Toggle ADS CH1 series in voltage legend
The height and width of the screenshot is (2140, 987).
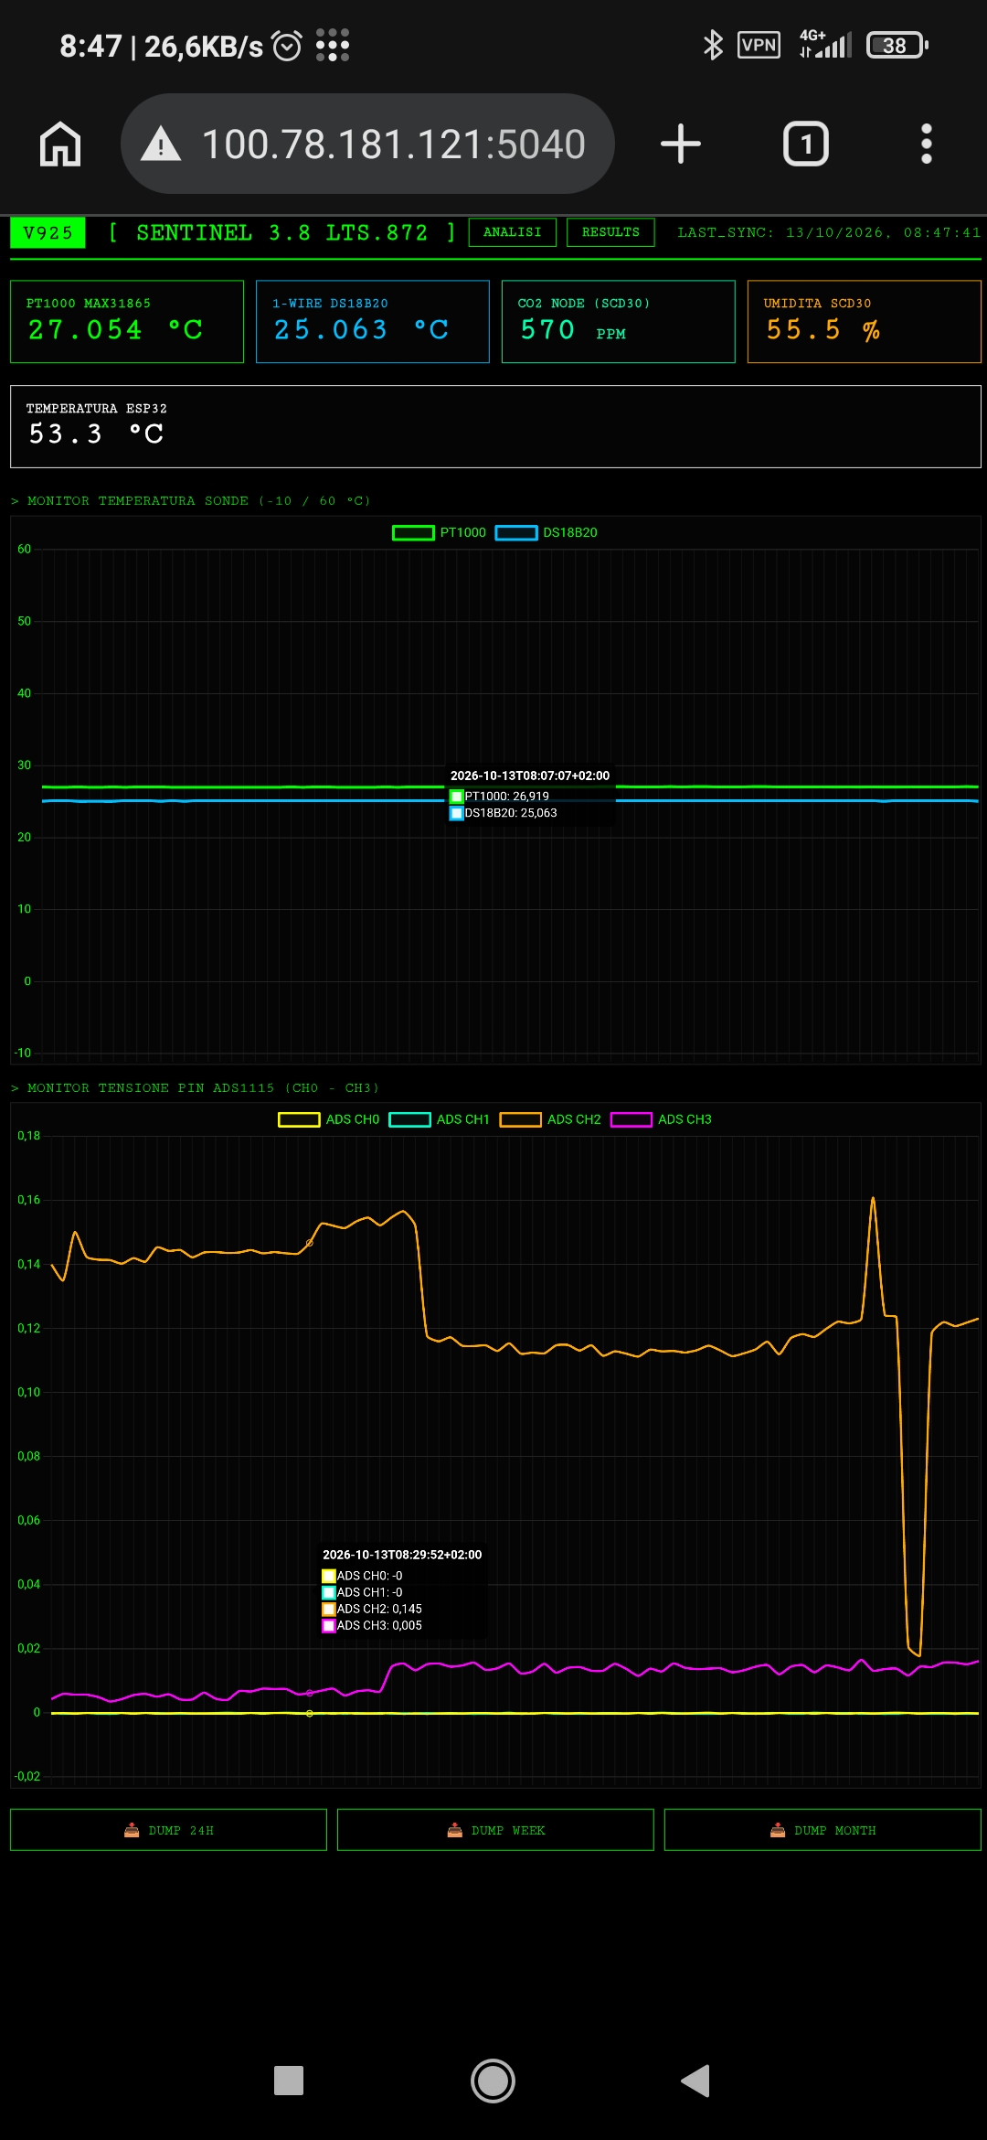point(440,1119)
